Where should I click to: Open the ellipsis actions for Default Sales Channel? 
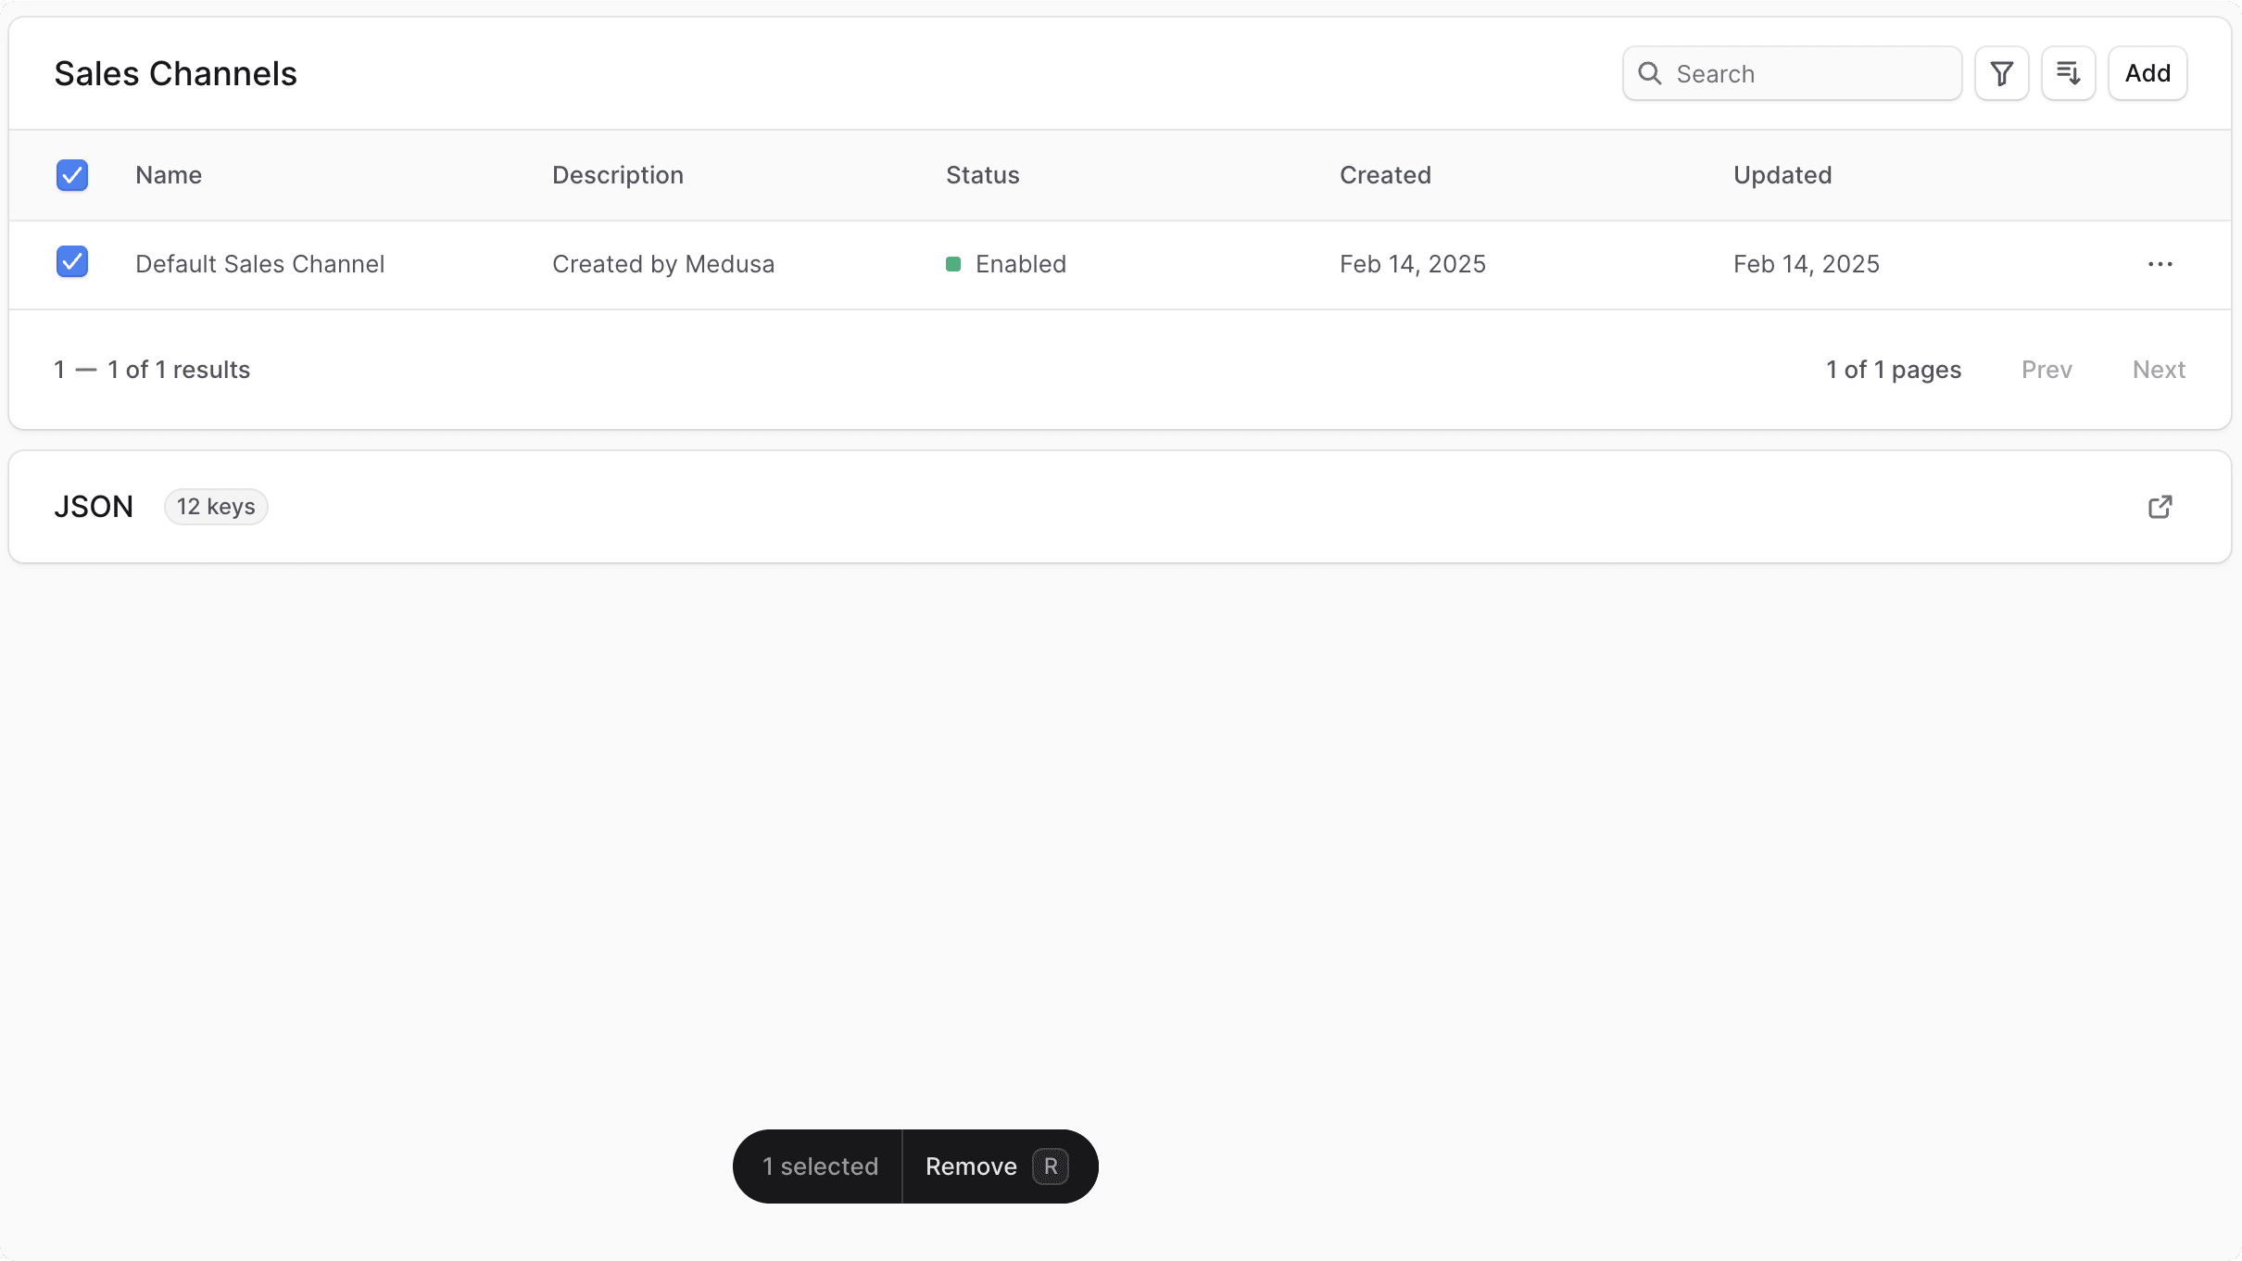[2160, 264]
